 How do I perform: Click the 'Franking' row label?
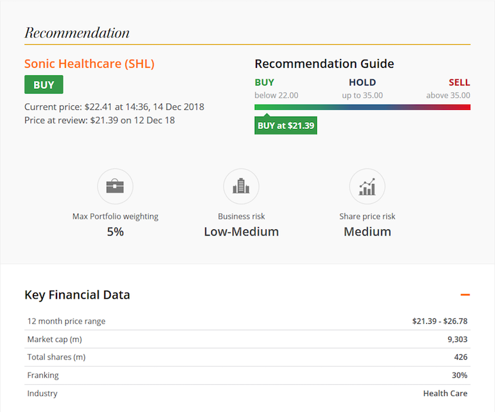pos(43,375)
